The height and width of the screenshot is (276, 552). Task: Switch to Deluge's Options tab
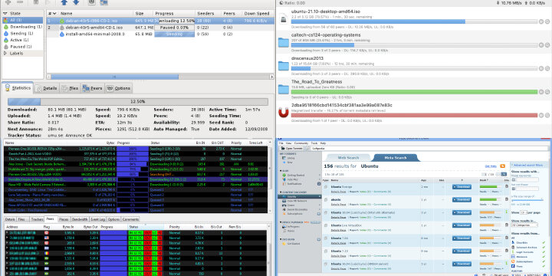[x=119, y=88]
